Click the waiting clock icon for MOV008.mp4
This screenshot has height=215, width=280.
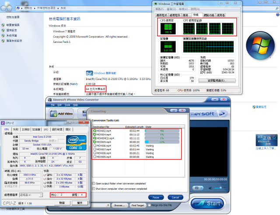coord(94,153)
